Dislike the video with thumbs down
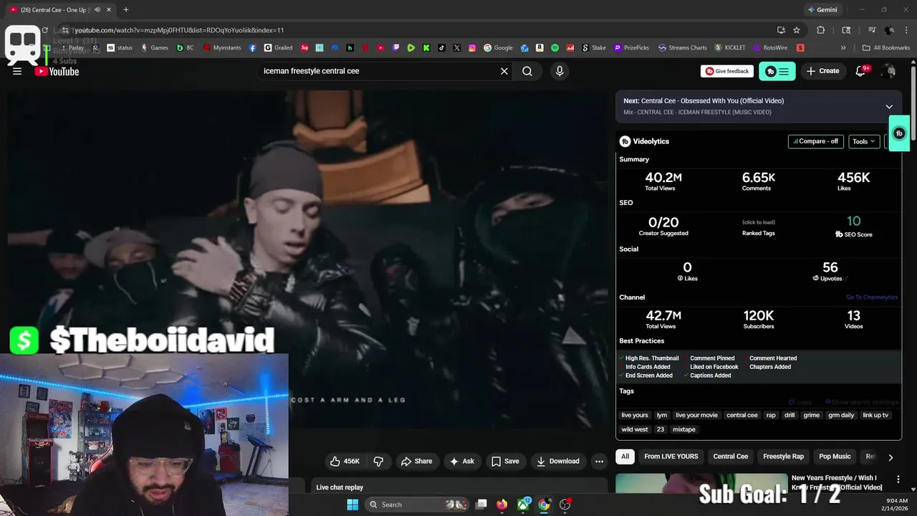This screenshot has width=917, height=516. click(x=378, y=461)
